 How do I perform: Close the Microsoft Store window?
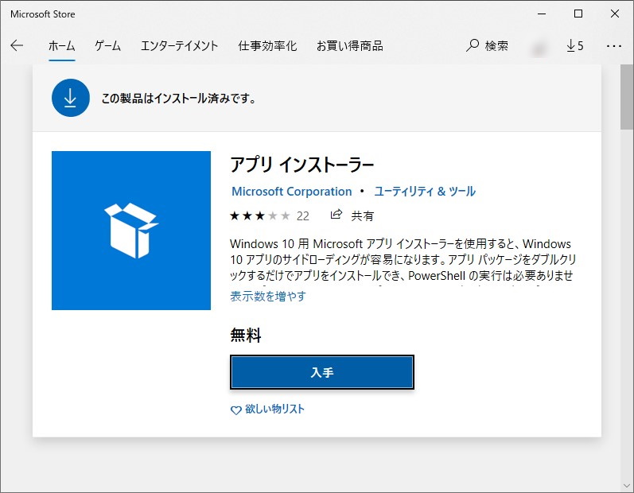(615, 14)
